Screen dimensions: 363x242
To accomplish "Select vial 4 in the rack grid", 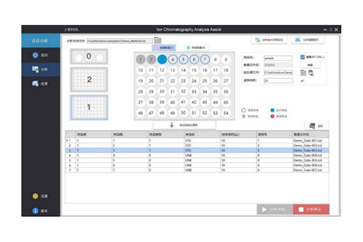I will pyautogui.click(x=172, y=59).
